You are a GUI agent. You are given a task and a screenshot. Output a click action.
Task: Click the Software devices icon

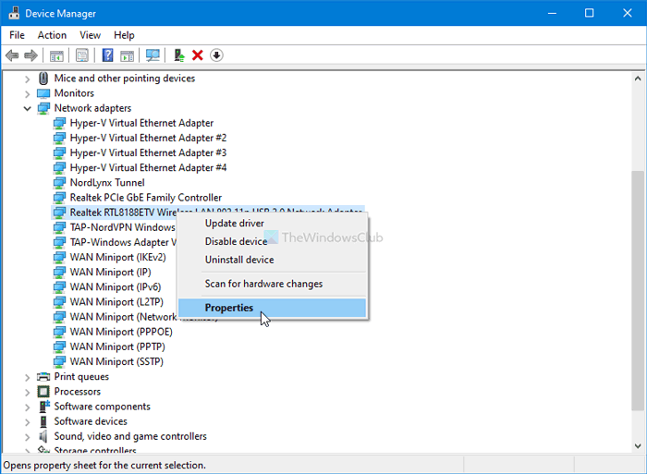point(43,421)
